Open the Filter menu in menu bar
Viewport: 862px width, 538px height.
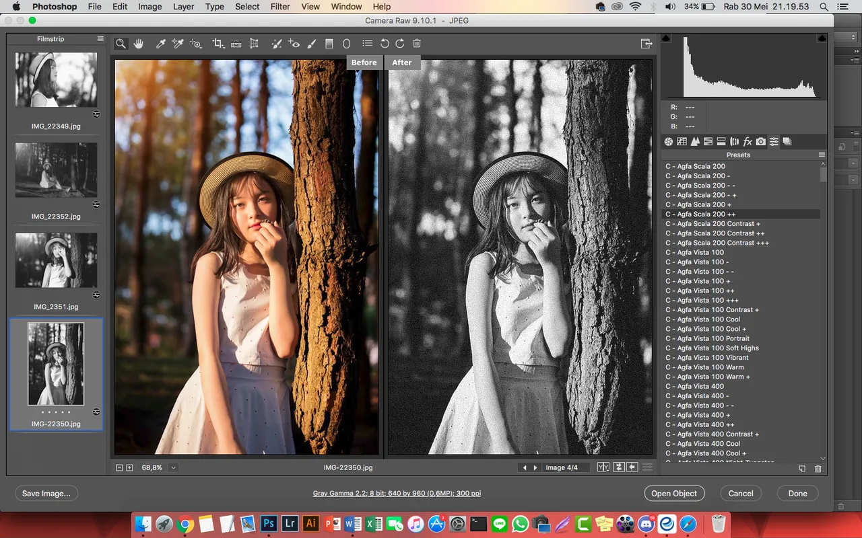280,7
